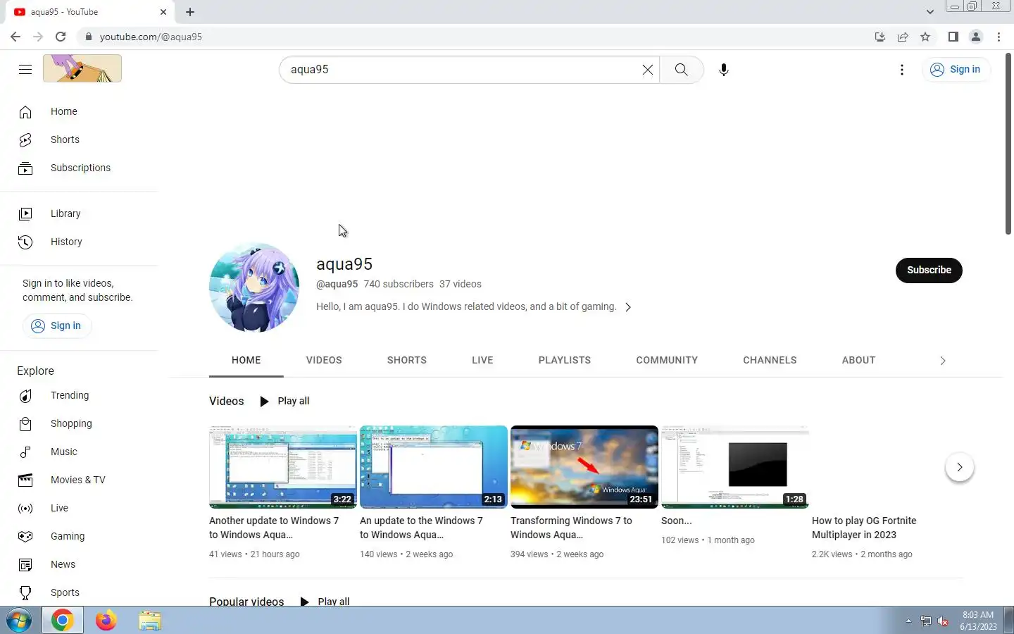Viewport: 1014px width, 634px height.
Task: Open Sports under Explore
Action: pos(79,592)
